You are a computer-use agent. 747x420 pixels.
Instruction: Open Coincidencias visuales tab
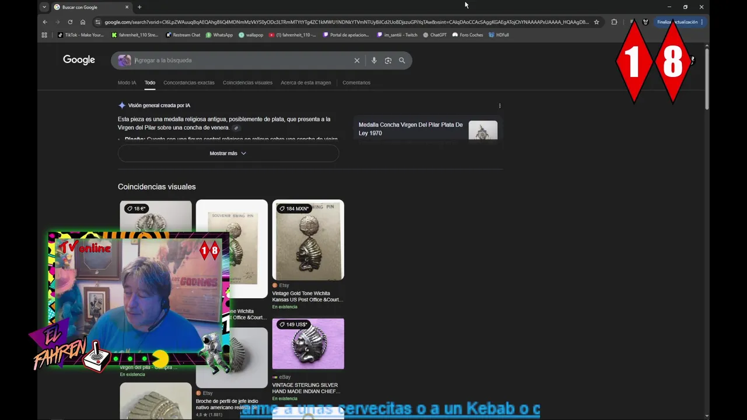coord(247,83)
